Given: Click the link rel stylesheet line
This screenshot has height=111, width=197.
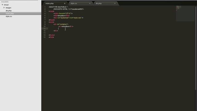Looking at the screenshot, I should tap(68, 18).
